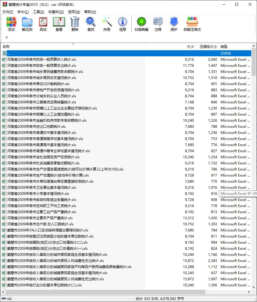Sort by 名称 column header
The image size is (257, 302).
tap(73, 47)
